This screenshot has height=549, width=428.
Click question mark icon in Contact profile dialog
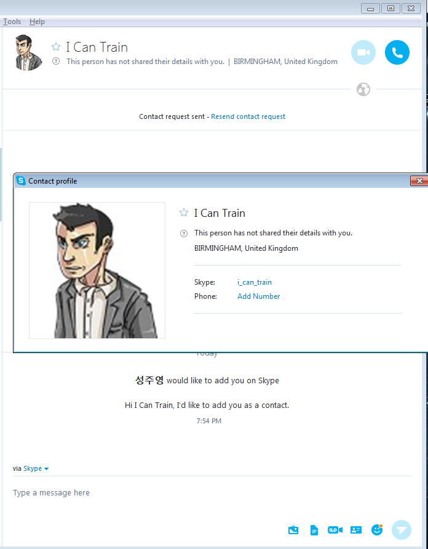coord(184,234)
